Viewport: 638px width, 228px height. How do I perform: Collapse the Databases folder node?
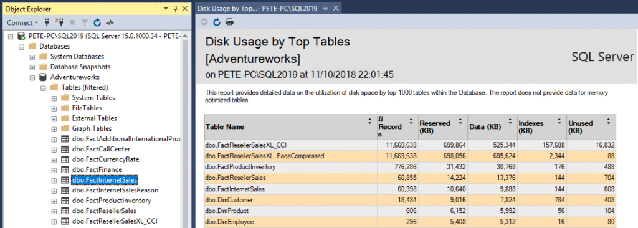click(22, 47)
